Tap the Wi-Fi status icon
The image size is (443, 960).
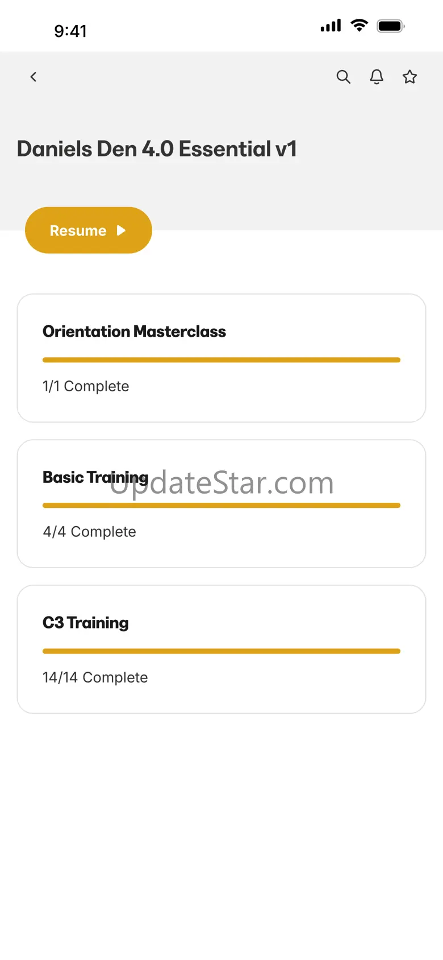click(360, 25)
